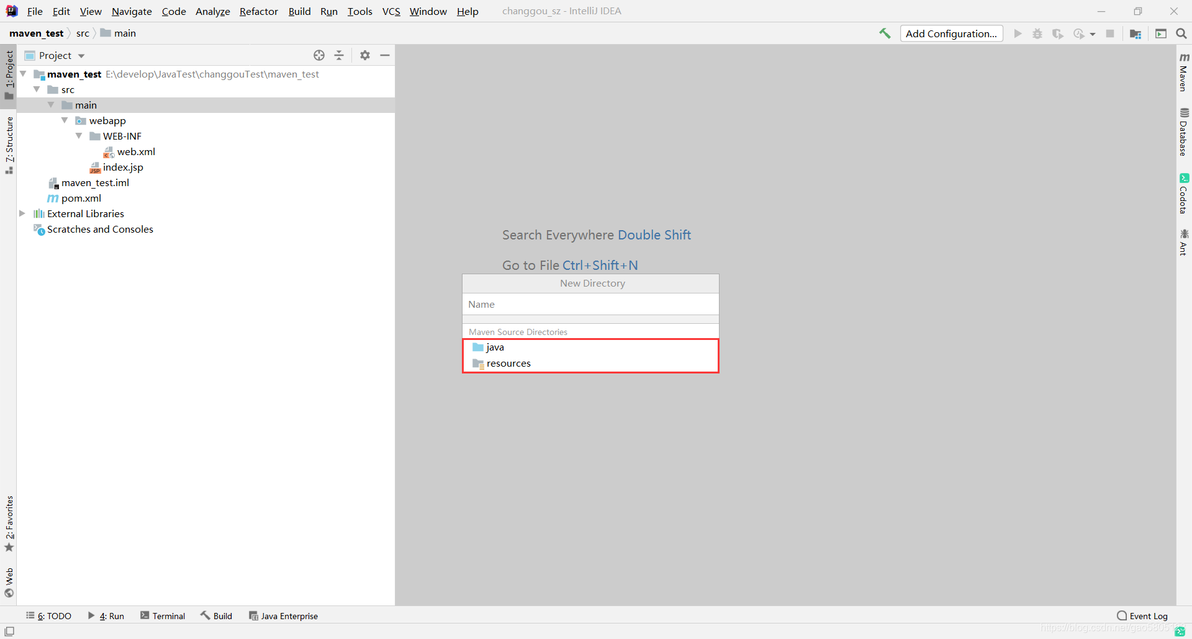Click Add Configuration button
The height and width of the screenshot is (639, 1192).
tap(951, 34)
